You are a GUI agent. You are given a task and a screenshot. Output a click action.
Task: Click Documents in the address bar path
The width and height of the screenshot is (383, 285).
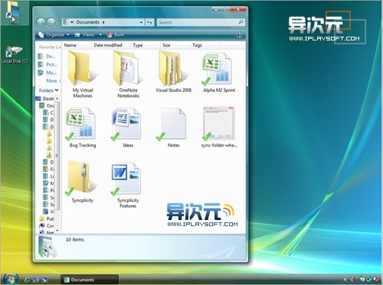tap(87, 22)
